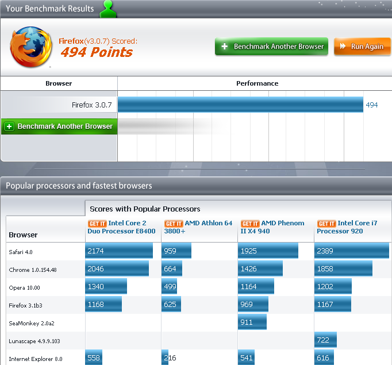
Task: Click the Internet Explorer 216 score bar
Action: [x=165, y=358]
